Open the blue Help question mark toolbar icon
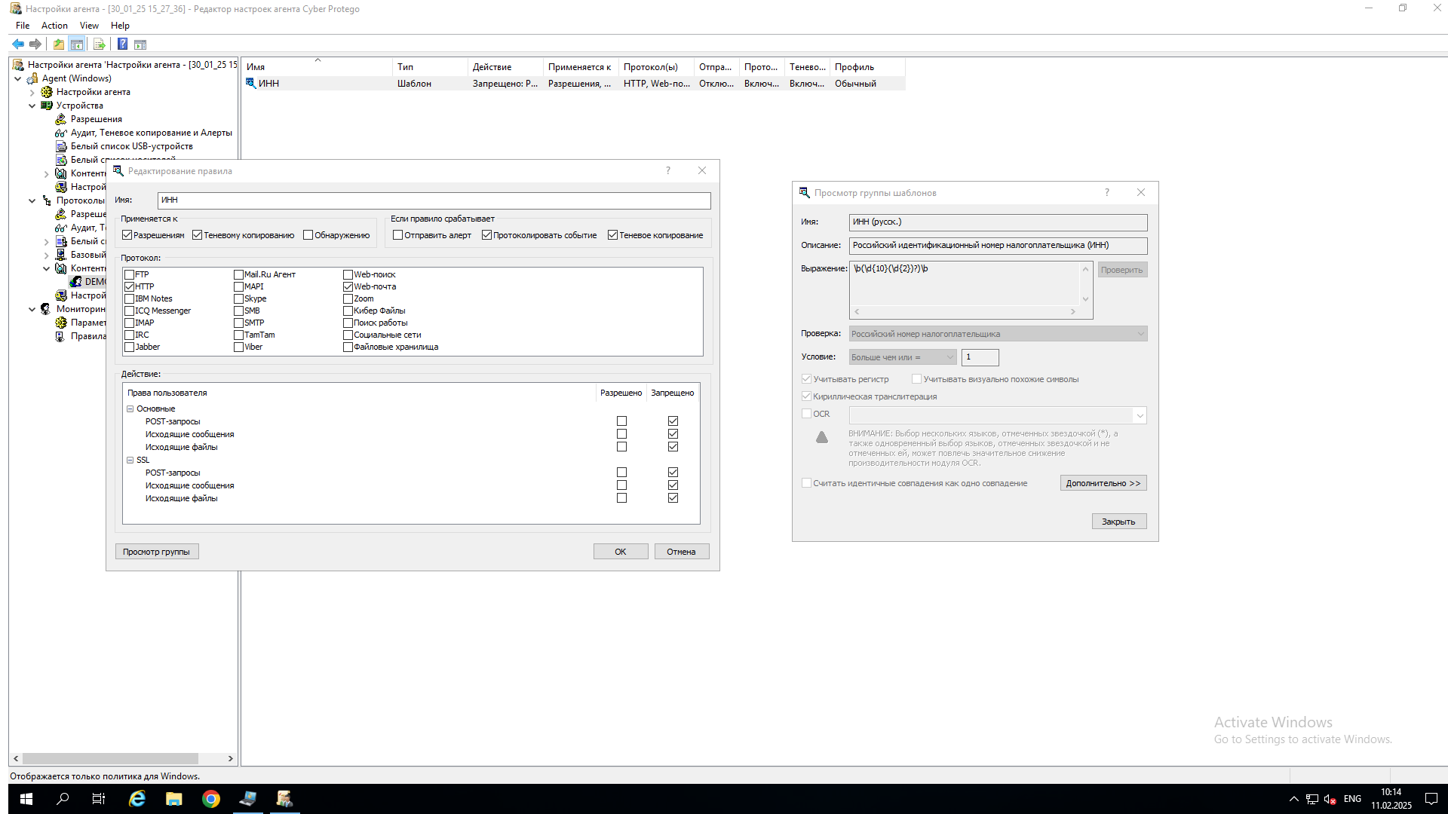The image size is (1448, 814). pos(122,44)
